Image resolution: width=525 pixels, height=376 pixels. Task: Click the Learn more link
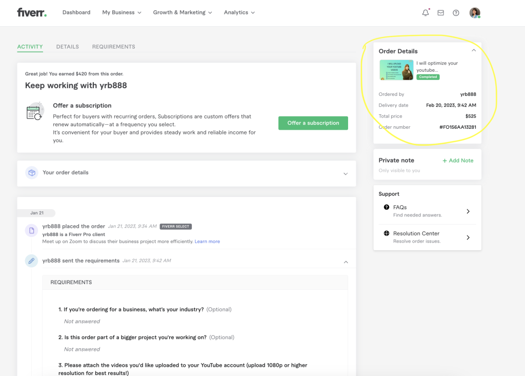pyautogui.click(x=207, y=242)
